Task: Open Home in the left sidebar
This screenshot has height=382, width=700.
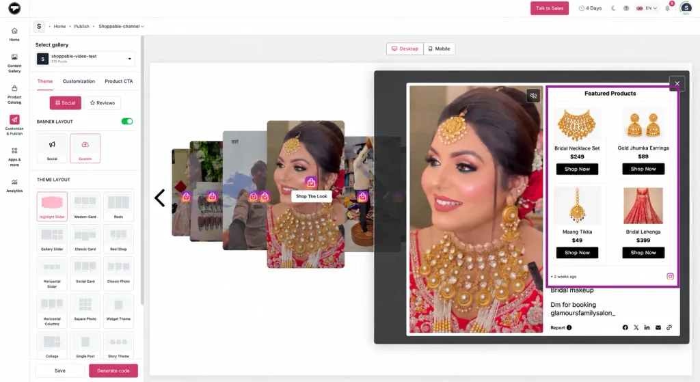Action: point(14,34)
